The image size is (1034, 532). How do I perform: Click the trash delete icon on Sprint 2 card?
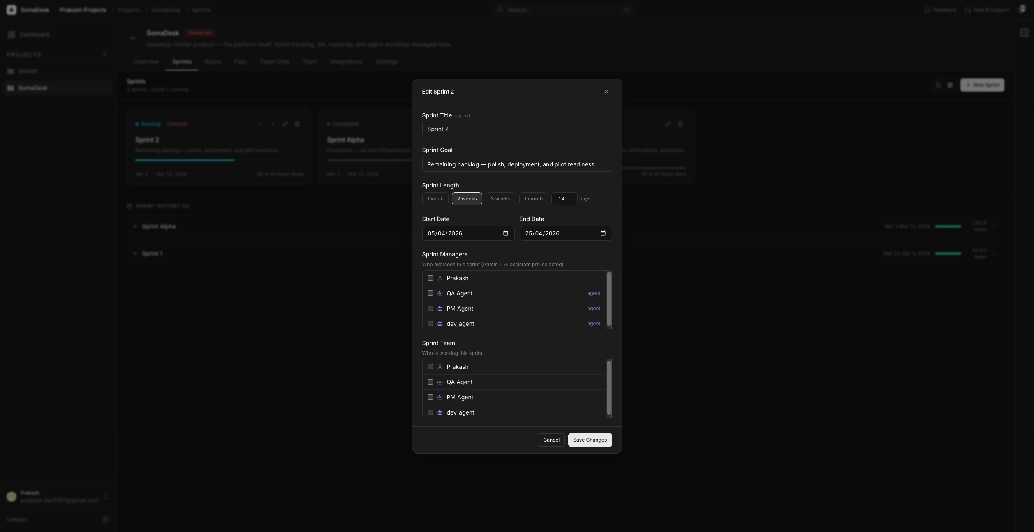pyautogui.click(x=297, y=124)
